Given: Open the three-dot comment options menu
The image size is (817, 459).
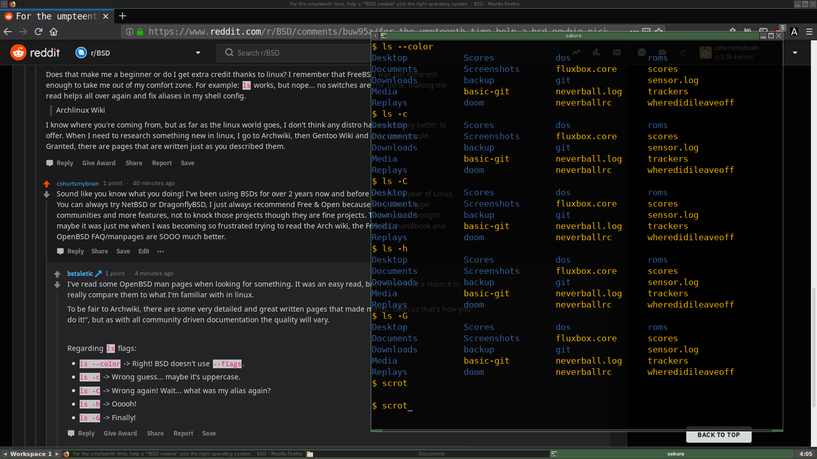Looking at the screenshot, I should click(x=161, y=251).
